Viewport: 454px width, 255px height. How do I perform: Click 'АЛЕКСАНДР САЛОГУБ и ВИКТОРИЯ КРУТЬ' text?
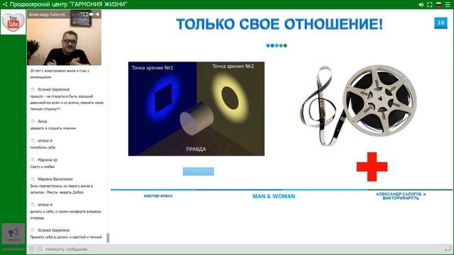(401, 196)
